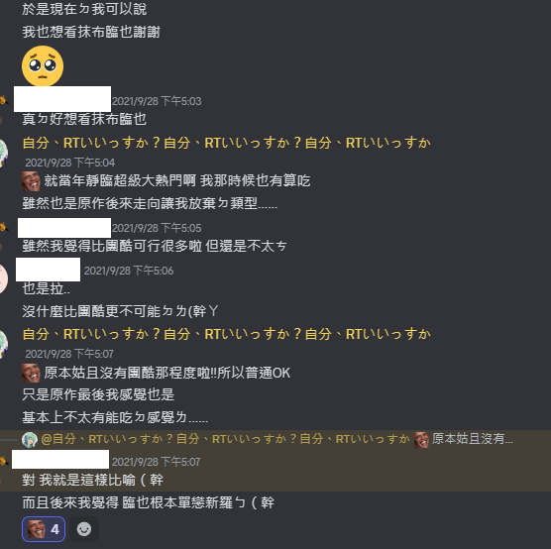Image resolution: width=551 pixels, height=549 pixels.
Task: Toggle the Obama face reaction with count 4
Action: point(44,529)
